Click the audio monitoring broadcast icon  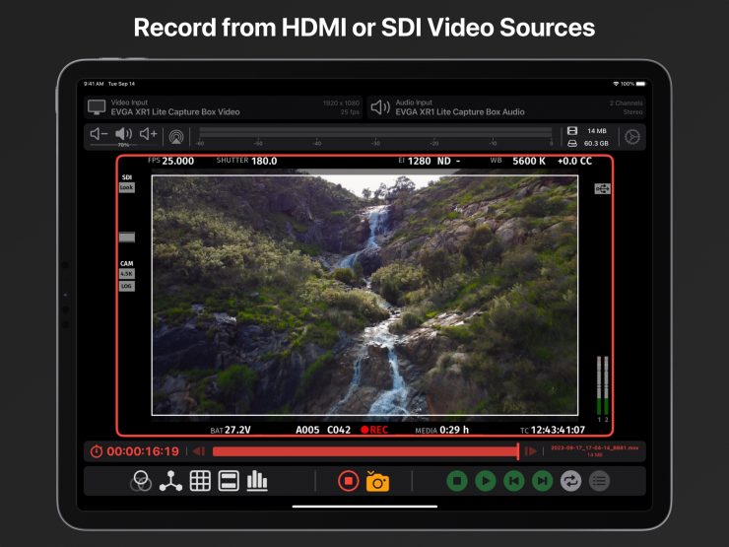(175, 137)
